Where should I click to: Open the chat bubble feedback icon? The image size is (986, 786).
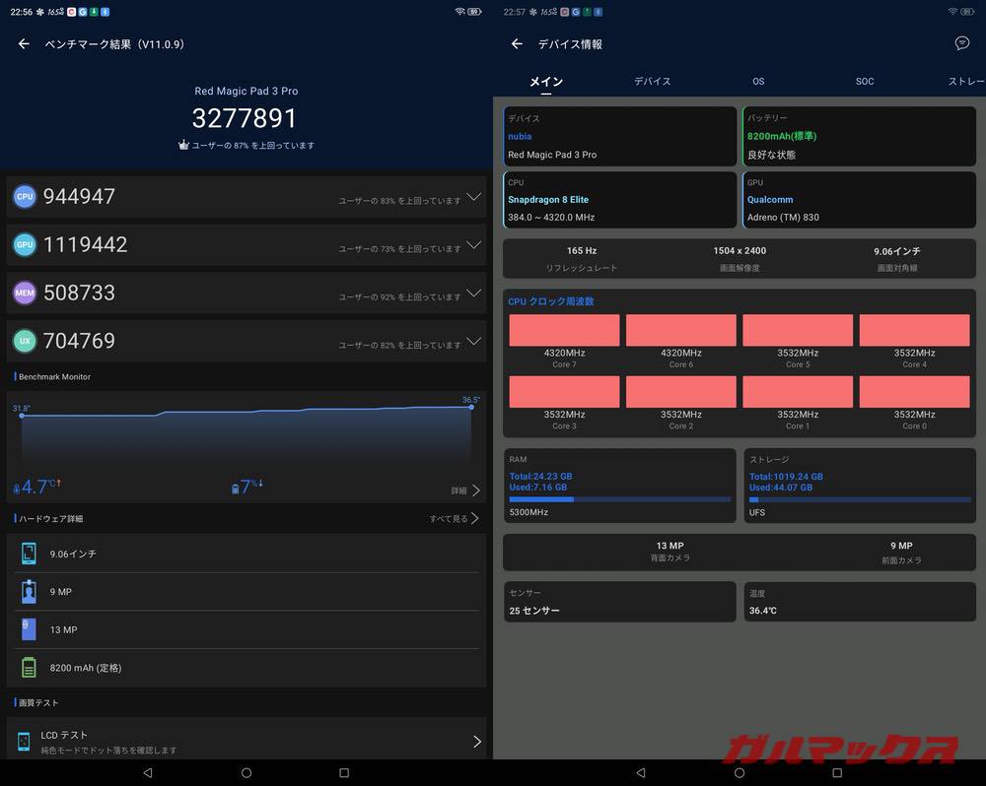pos(962,43)
